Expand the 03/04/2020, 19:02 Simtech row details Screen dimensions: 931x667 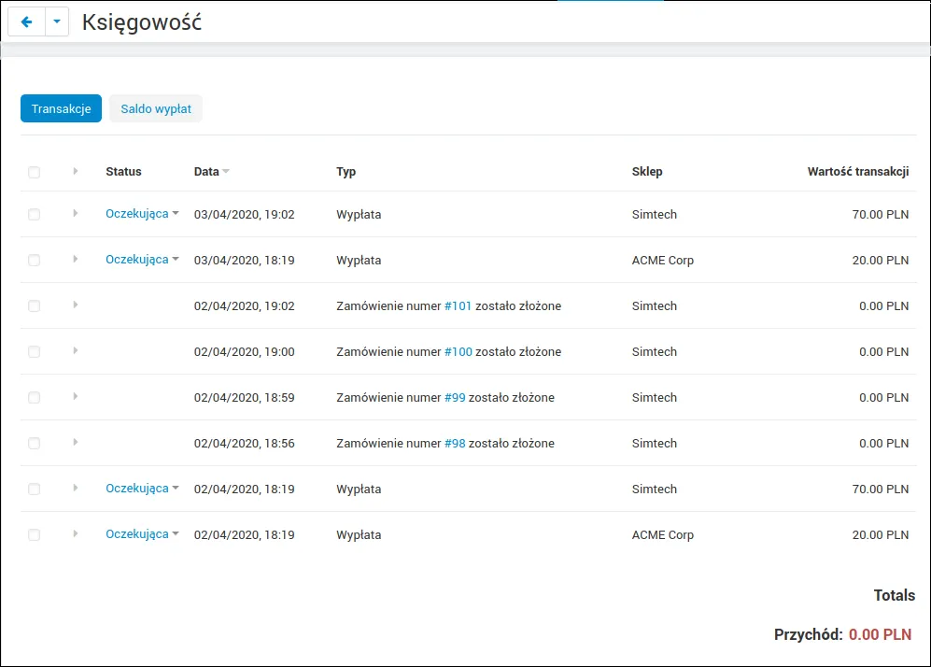[76, 213]
